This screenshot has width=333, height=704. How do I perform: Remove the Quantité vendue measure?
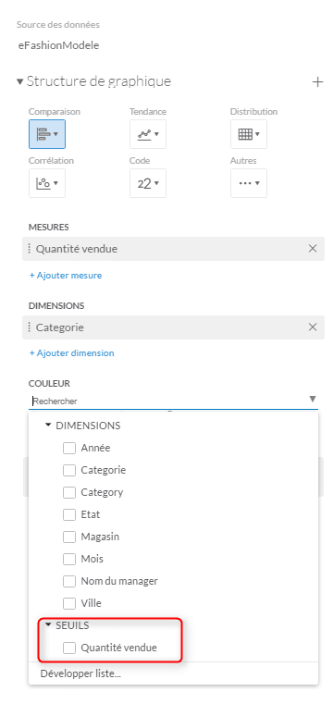coord(313,248)
